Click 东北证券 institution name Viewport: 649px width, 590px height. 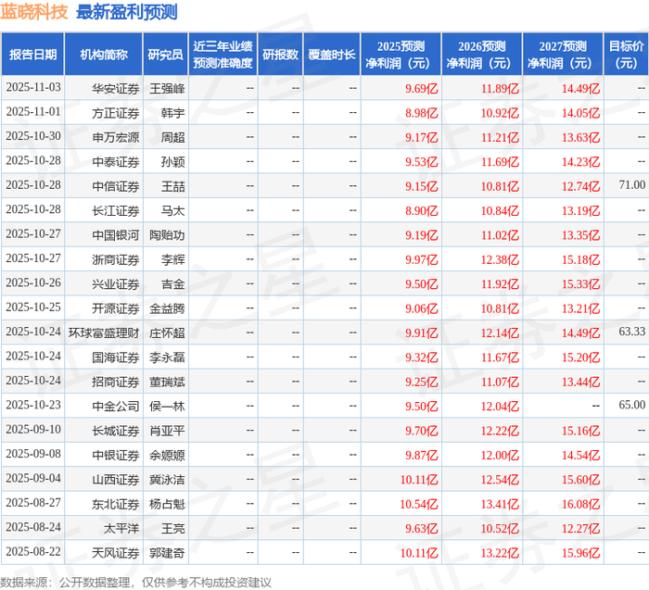(116, 504)
